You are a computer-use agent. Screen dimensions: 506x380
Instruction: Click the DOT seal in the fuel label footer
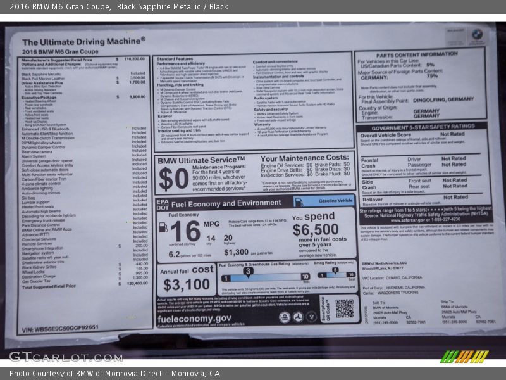point(298,317)
